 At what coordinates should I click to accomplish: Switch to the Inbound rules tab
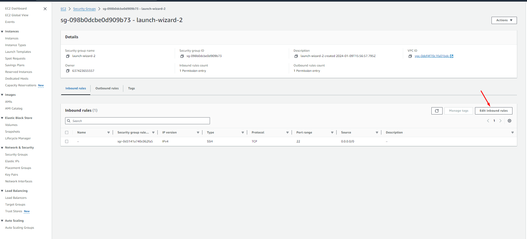click(76, 89)
